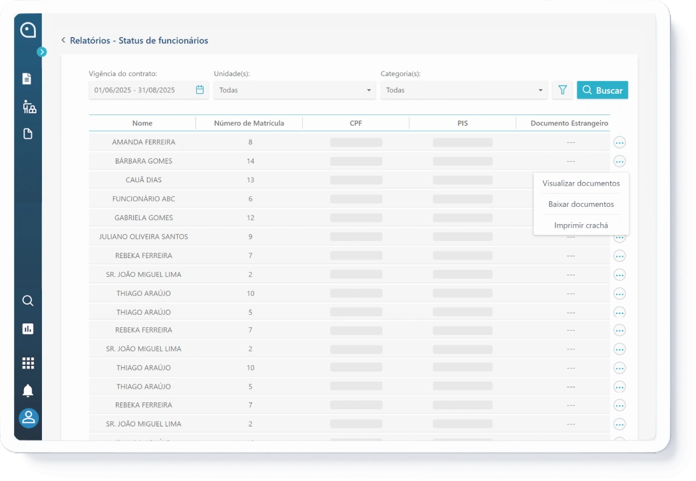Open the people and building sidebar icon
The height and width of the screenshot is (481, 696).
(29, 106)
